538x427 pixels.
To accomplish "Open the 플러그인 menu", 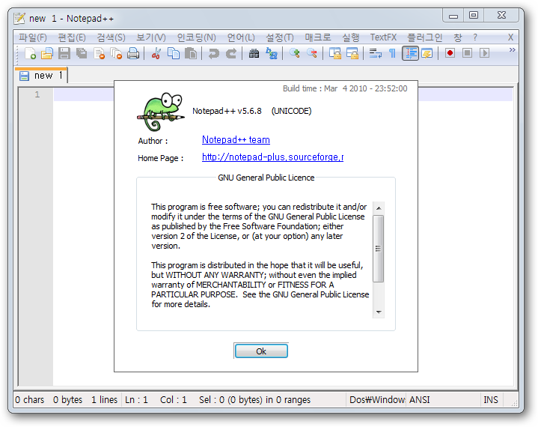I will click(424, 37).
